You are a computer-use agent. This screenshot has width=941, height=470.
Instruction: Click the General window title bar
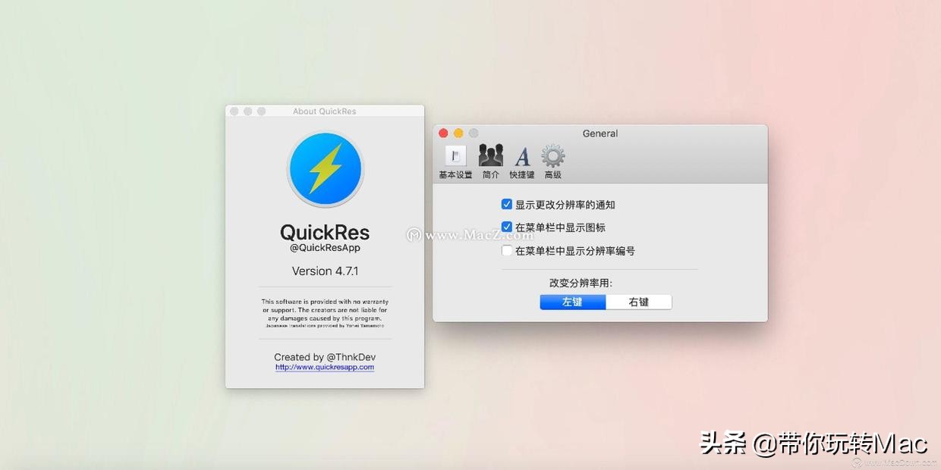600,133
